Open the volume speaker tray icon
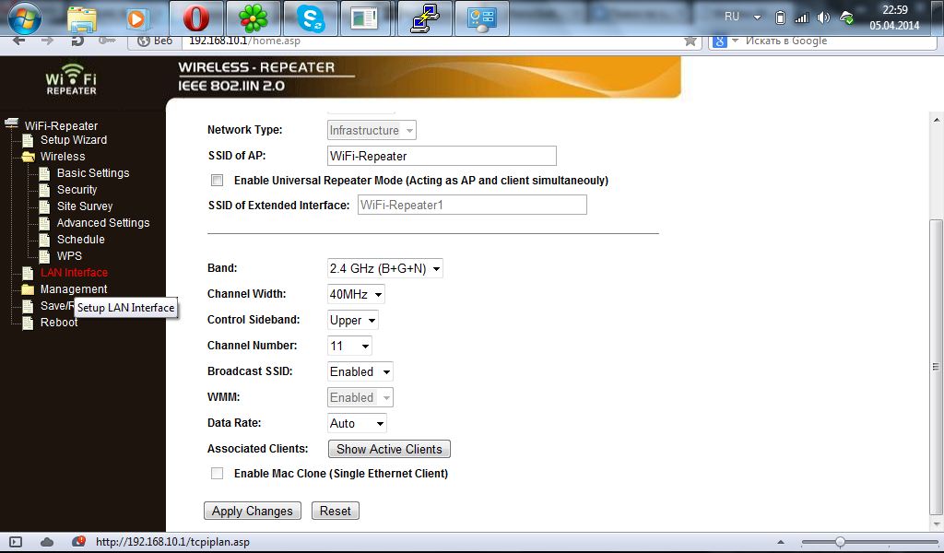The image size is (944, 553). pyautogui.click(x=823, y=18)
